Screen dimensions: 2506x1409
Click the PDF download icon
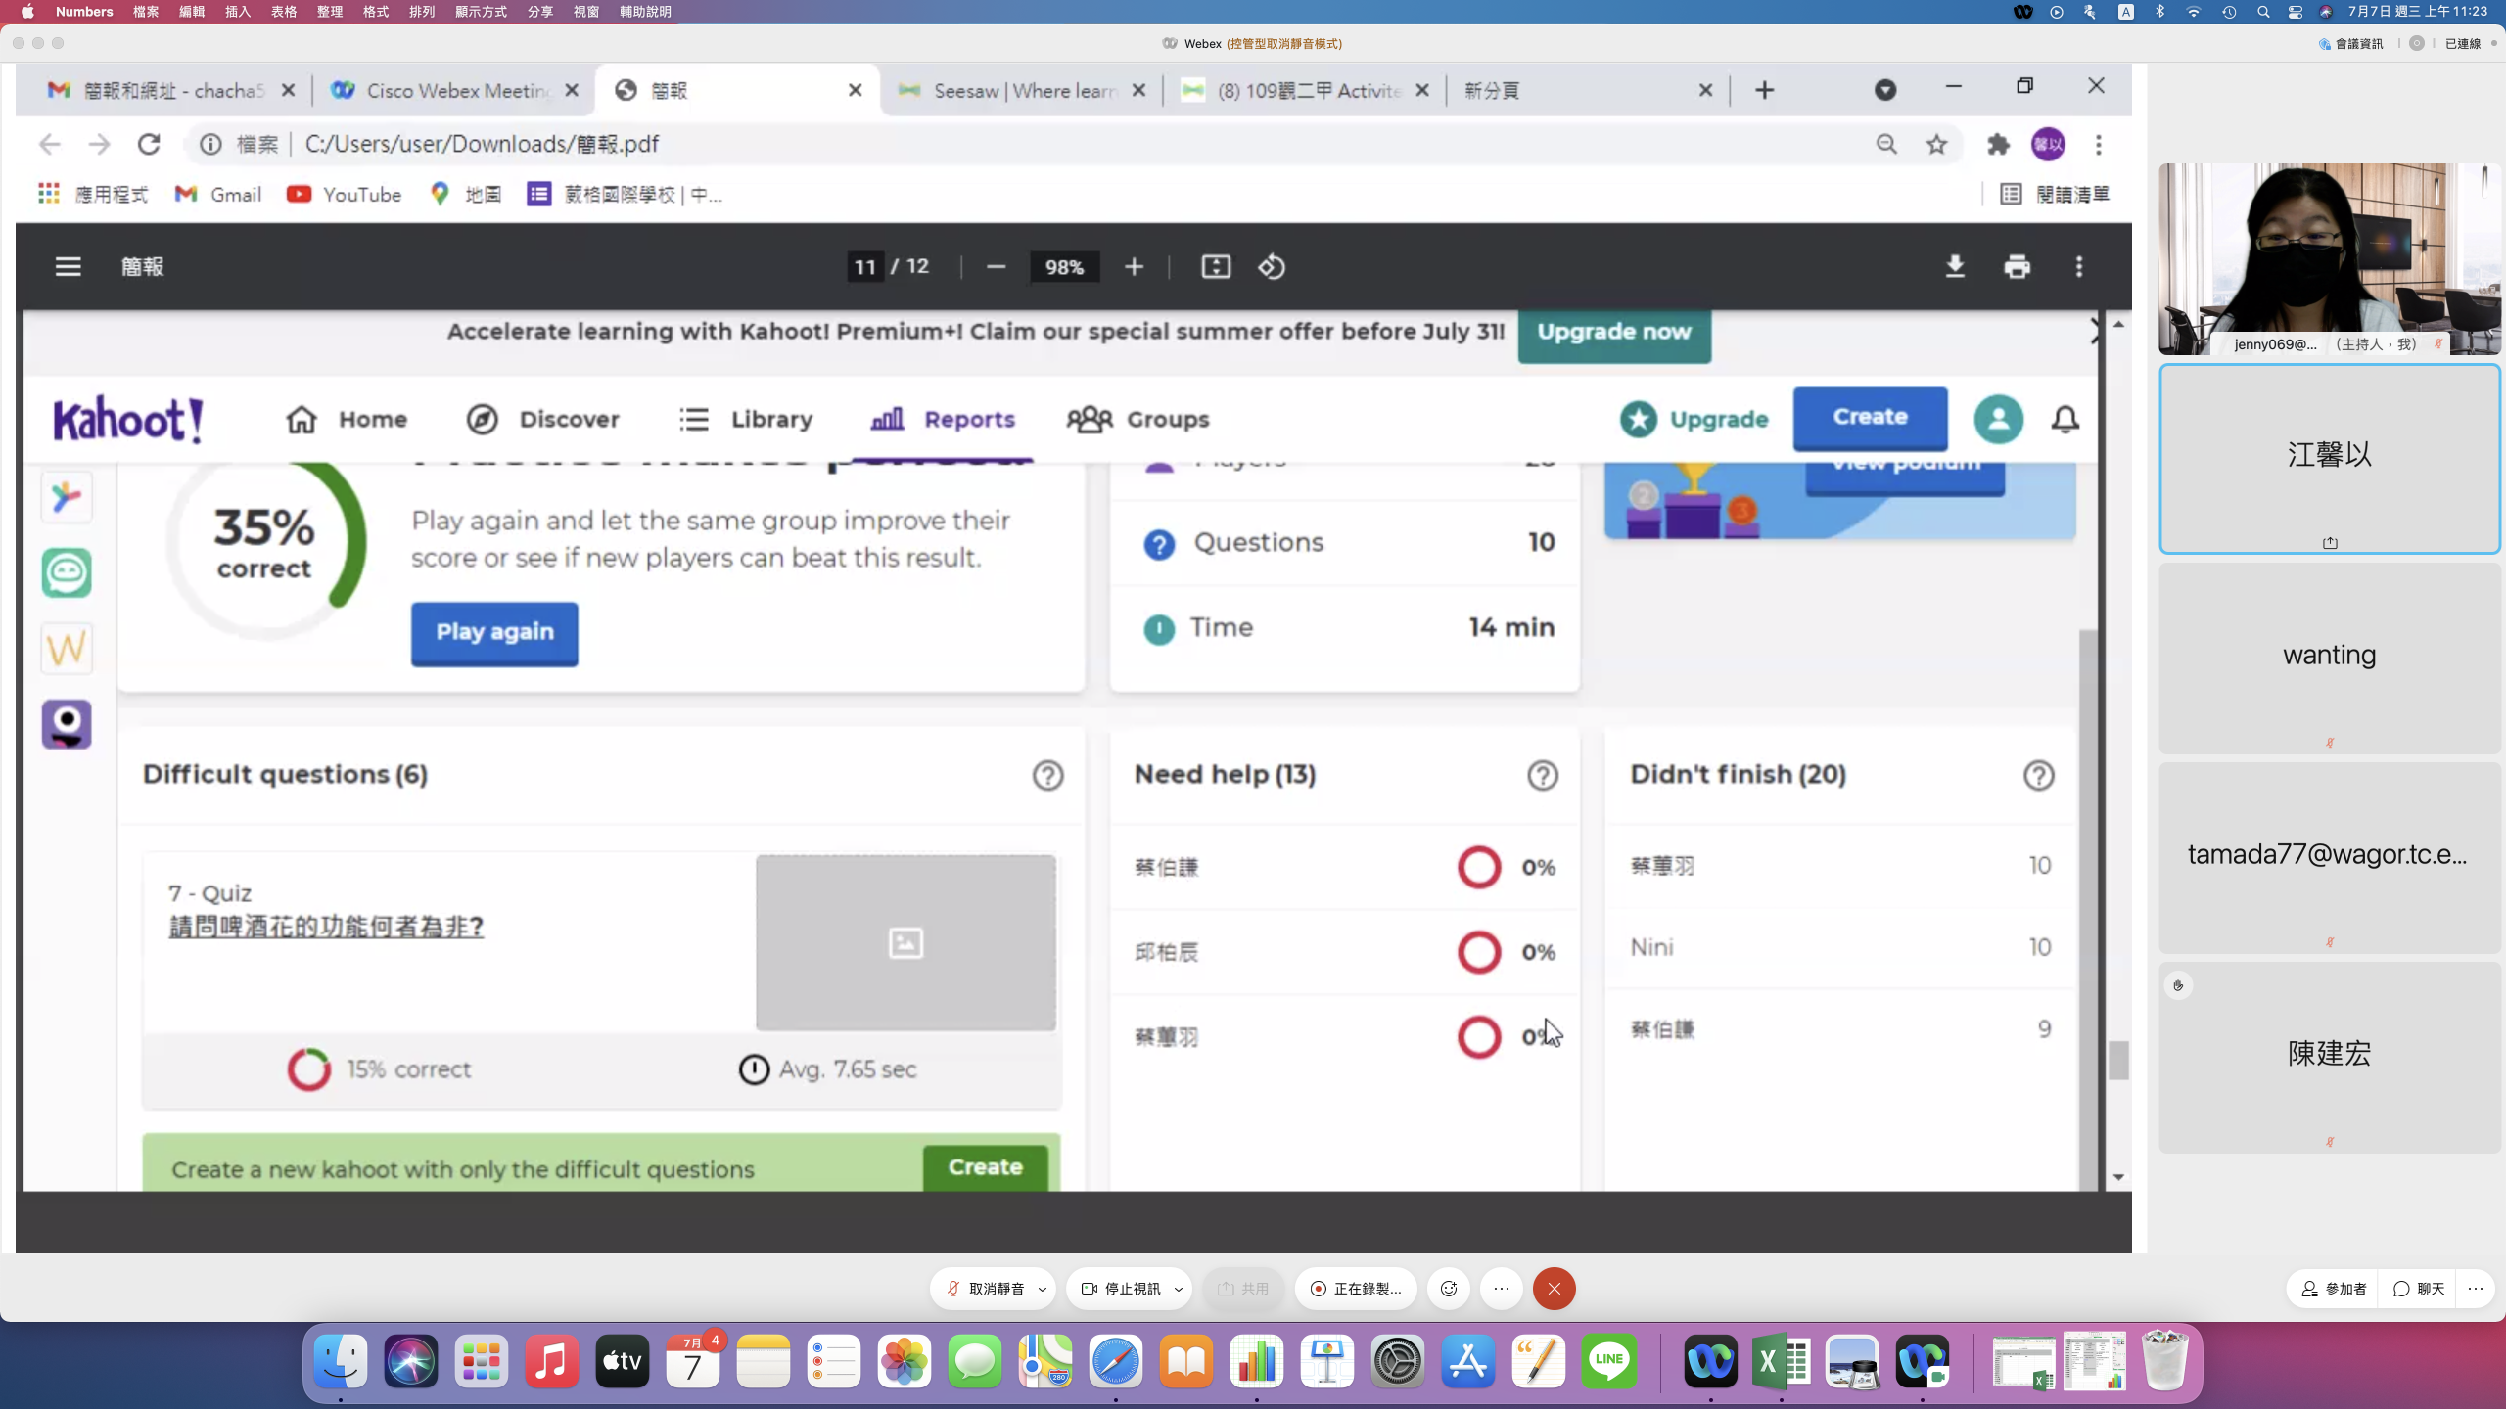pos(1955,266)
